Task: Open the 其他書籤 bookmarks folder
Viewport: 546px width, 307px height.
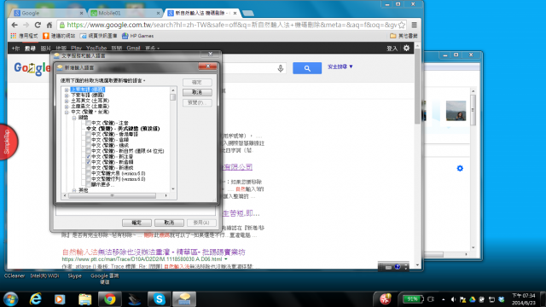Action: 404,36
